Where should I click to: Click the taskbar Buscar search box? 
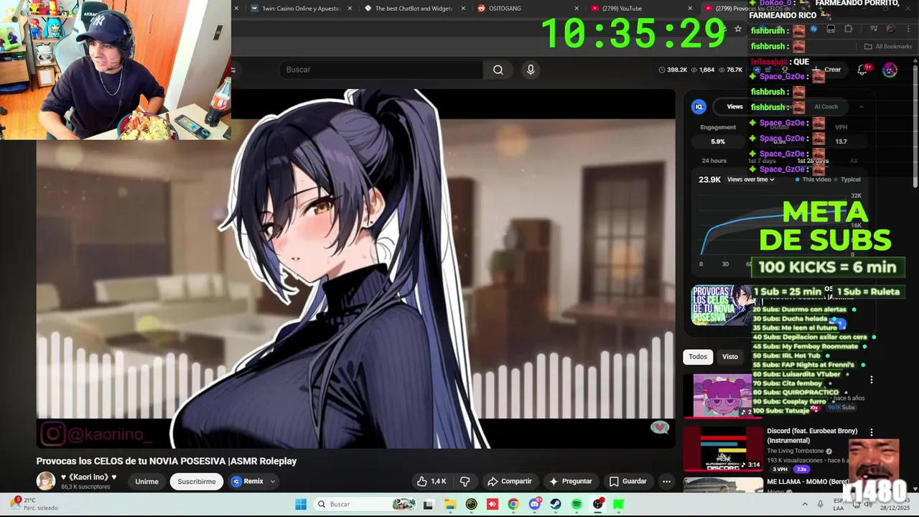[366, 504]
